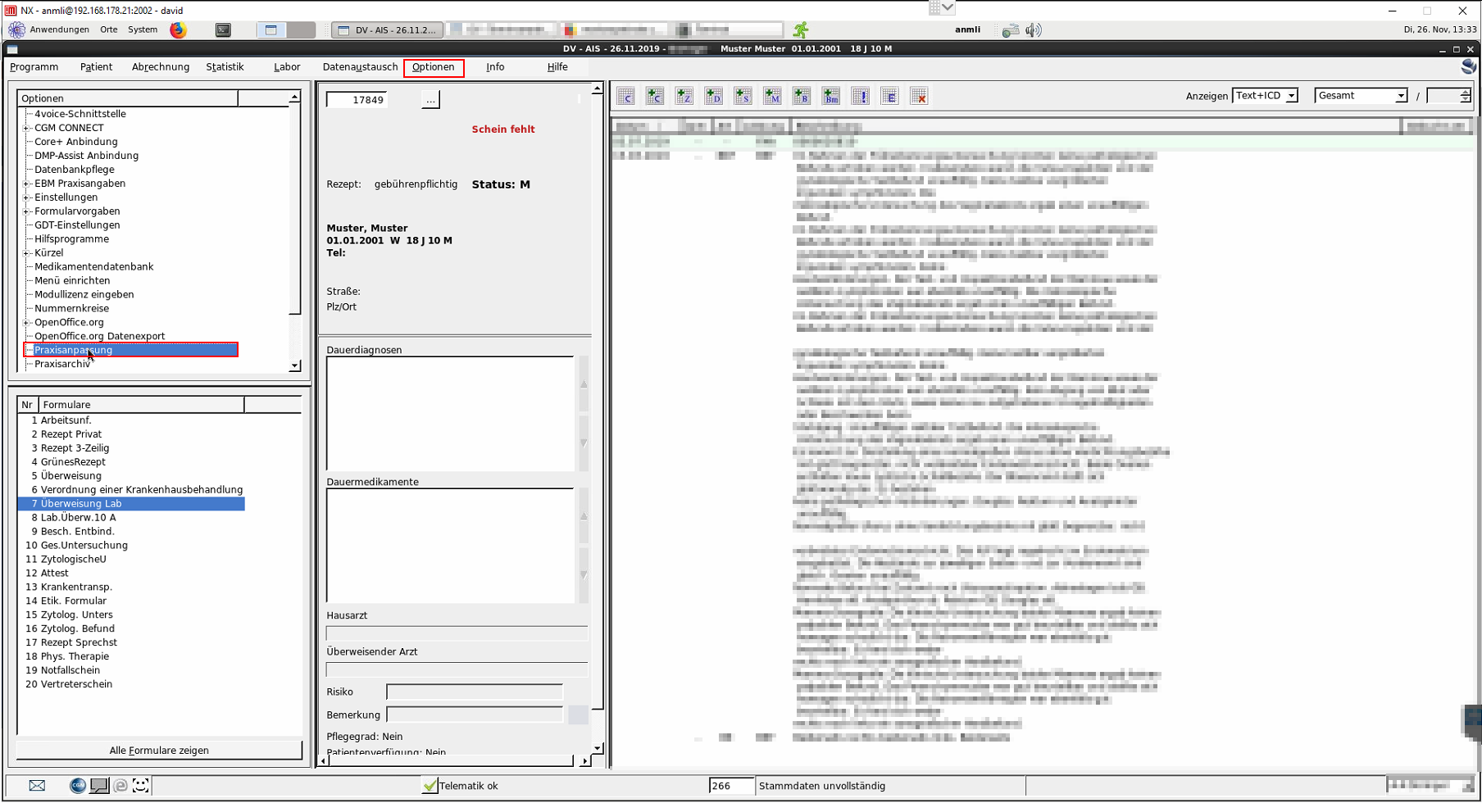Open the Statistik menu
This screenshot has width=1482, height=803.
(225, 67)
